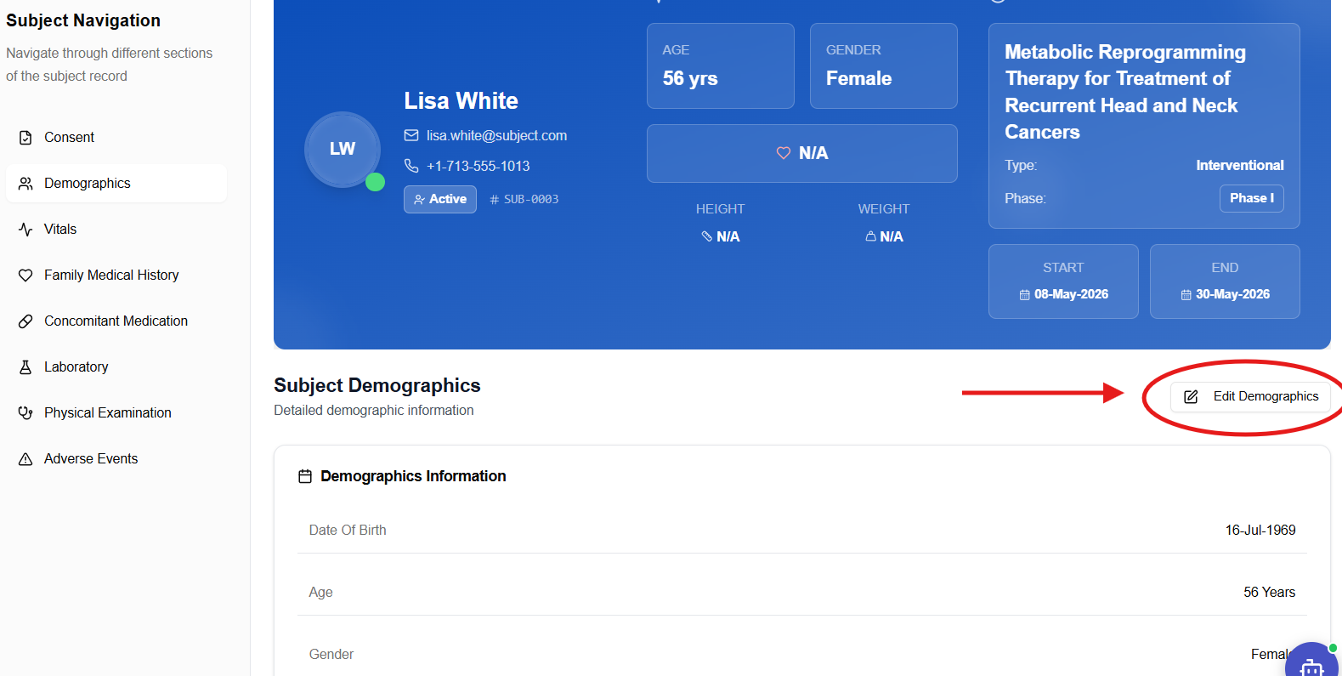This screenshot has width=1342, height=676.
Task: Click the phone icon beside the number
Action: [411, 166]
